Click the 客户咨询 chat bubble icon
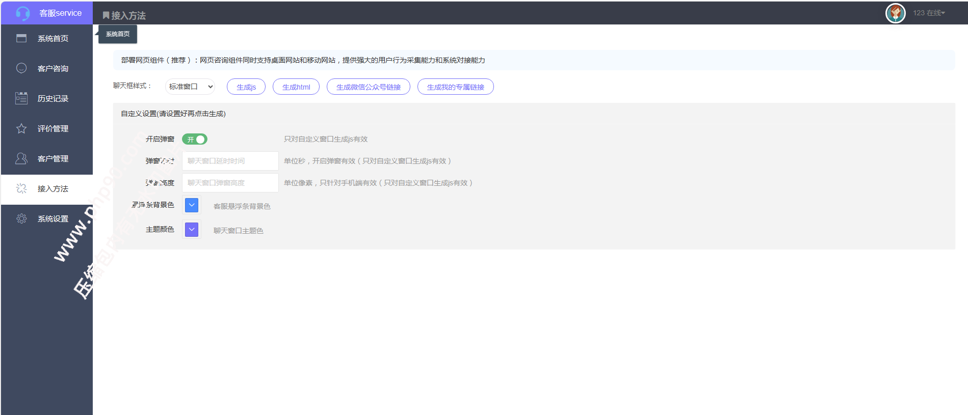This screenshot has height=415, width=968. coord(21,68)
